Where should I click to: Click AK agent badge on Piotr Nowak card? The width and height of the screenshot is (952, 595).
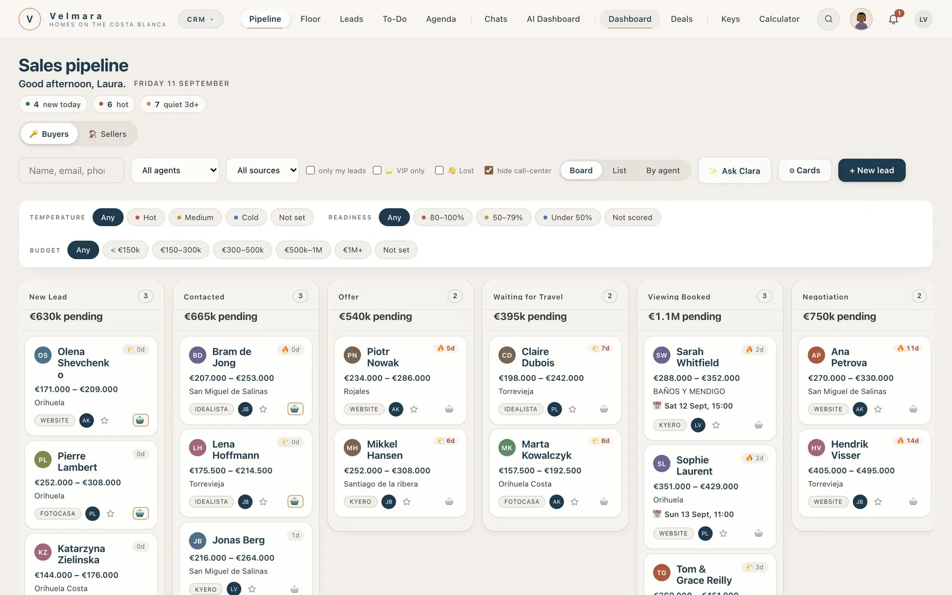396,409
